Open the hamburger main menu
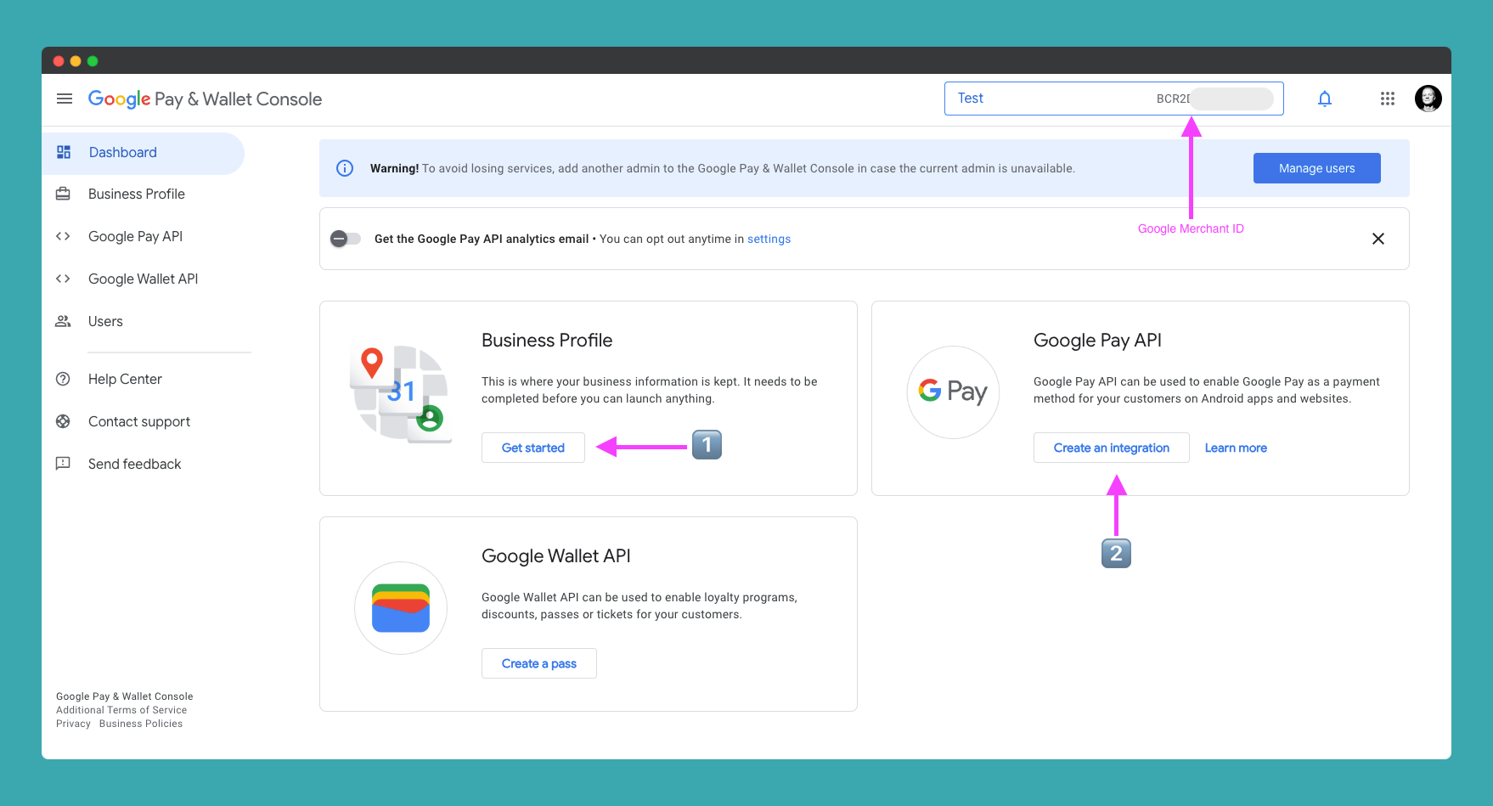The width and height of the screenshot is (1493, 806). pos(65,99)
